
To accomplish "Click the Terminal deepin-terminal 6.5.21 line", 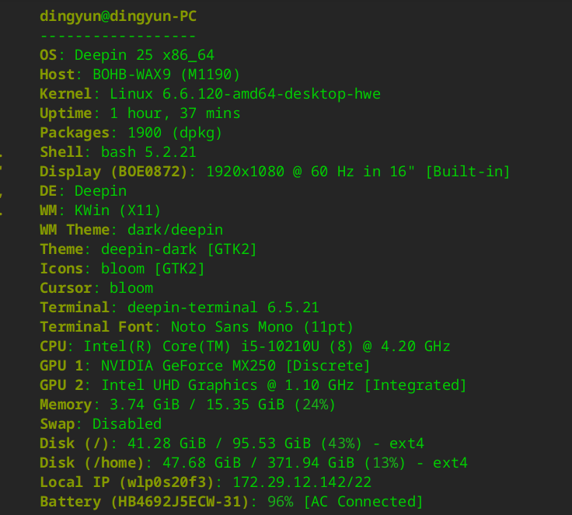I will tap(180, 308).
